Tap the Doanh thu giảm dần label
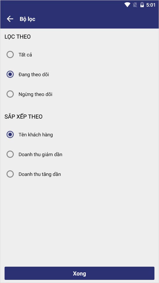 click(40, 154)
